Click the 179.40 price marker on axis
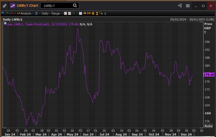Screen dimensions: 216x137 209,75
